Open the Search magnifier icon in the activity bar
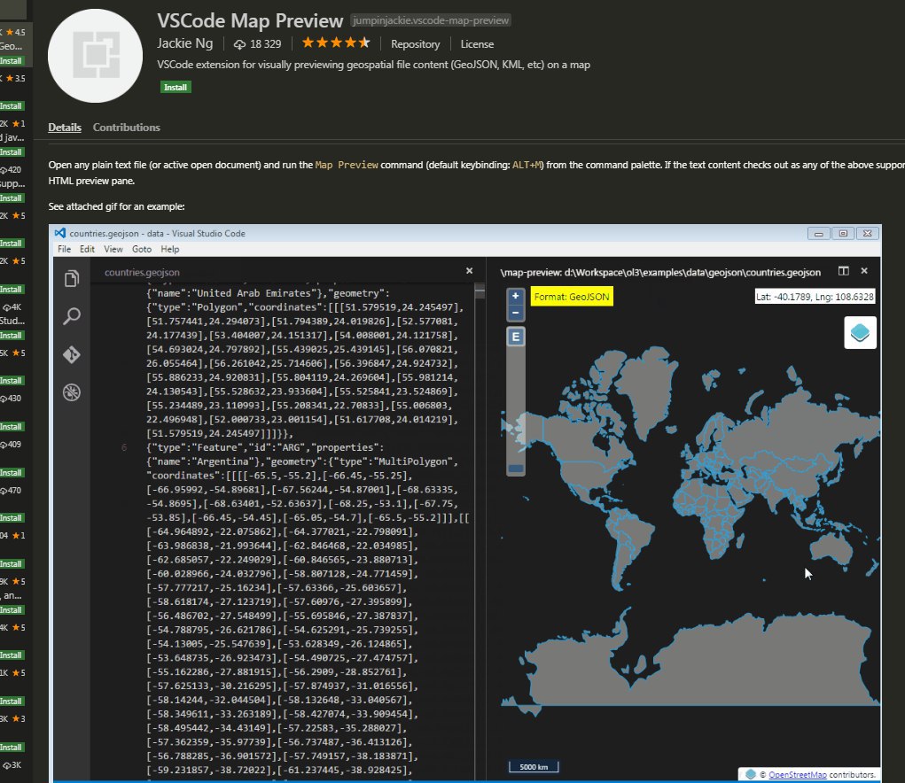 pos(72,316)
